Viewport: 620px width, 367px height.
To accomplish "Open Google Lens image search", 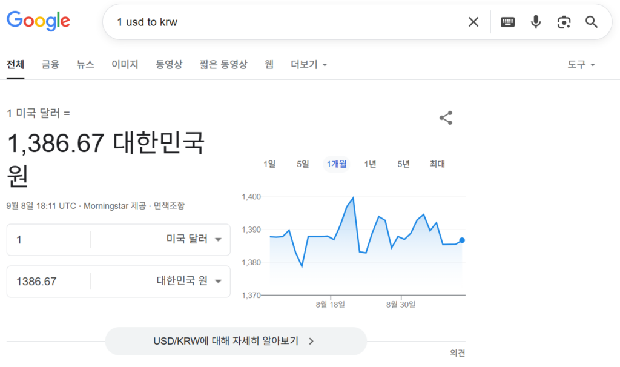I will click(x=564, y=22).
